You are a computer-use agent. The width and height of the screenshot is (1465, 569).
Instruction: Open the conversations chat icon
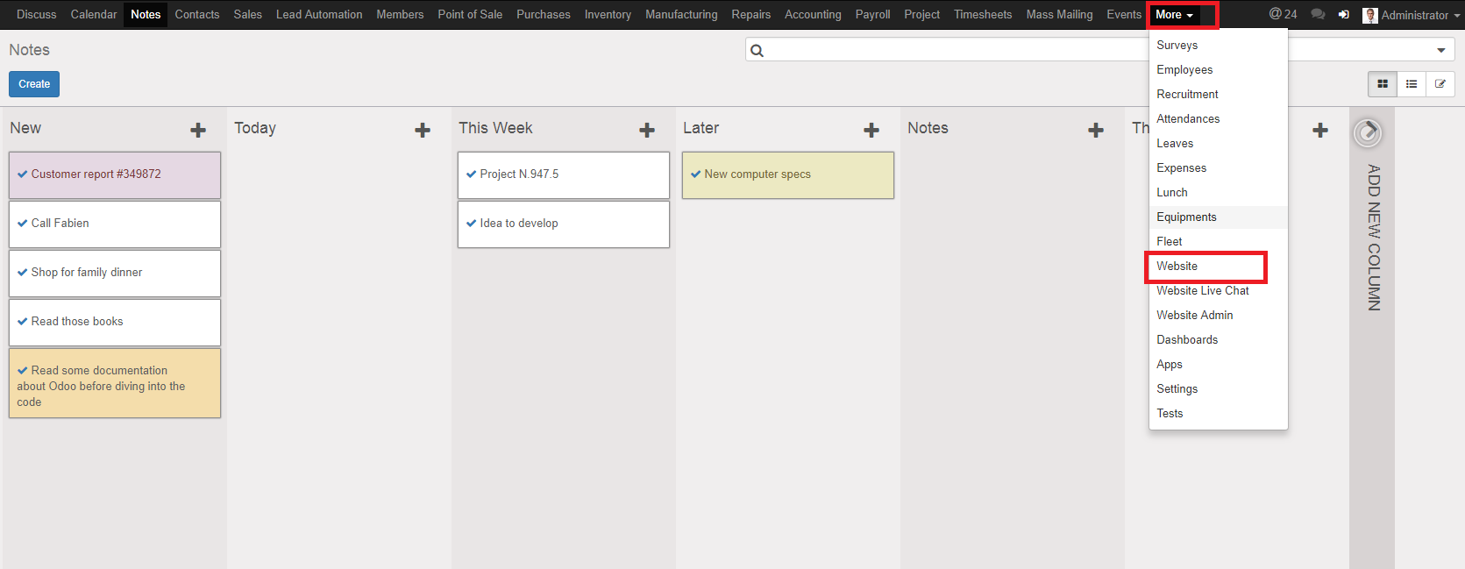(1317, 14)
